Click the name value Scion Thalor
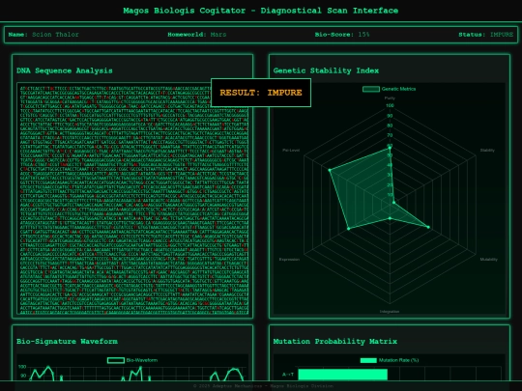The width and height of the screenshot is (522, 391). [55, 35]
